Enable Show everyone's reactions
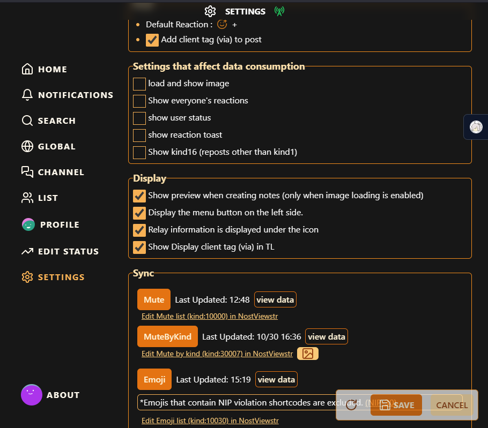The width and height of the screenshot is (488, 428). [x=139, y=101]
